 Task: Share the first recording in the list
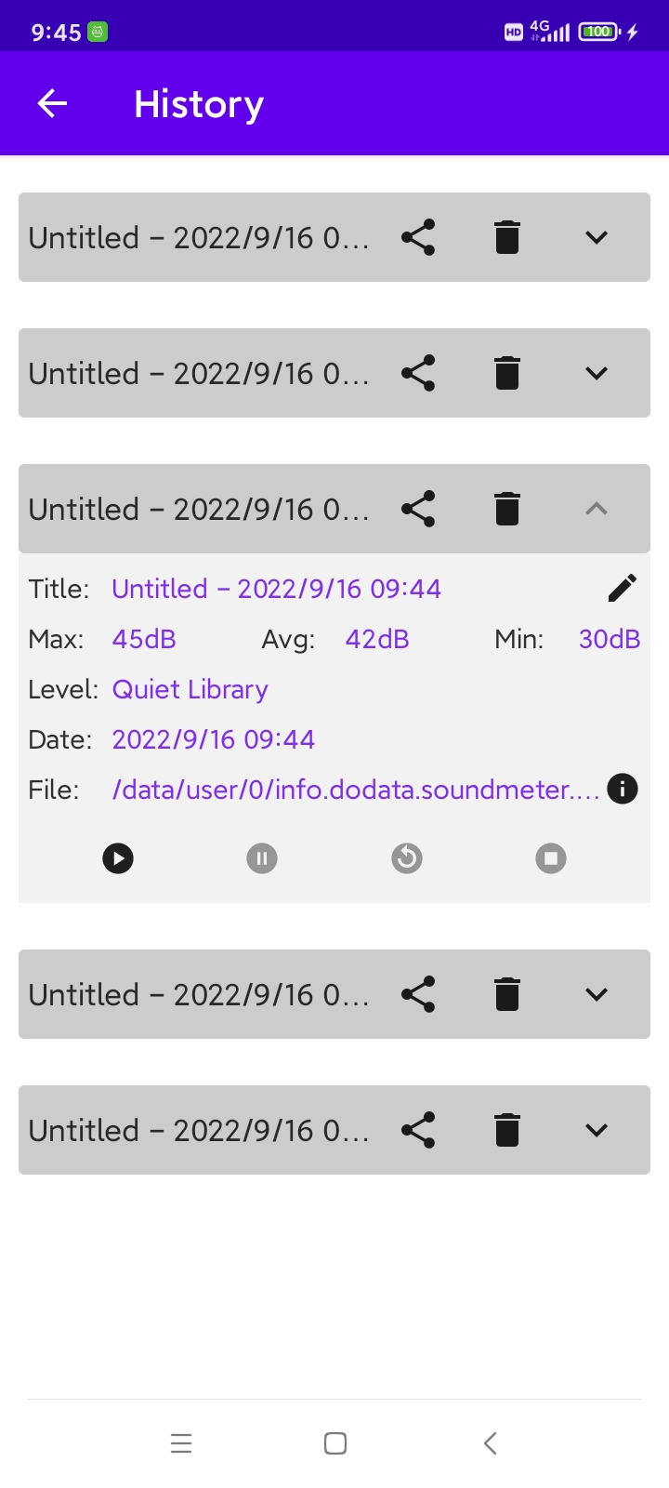418,237
